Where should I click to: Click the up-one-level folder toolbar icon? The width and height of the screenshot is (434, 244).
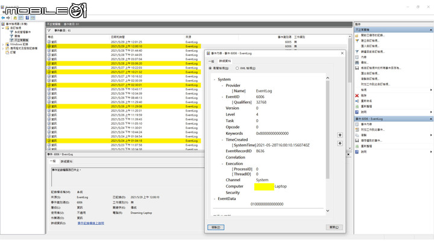[x=15, y=17]
